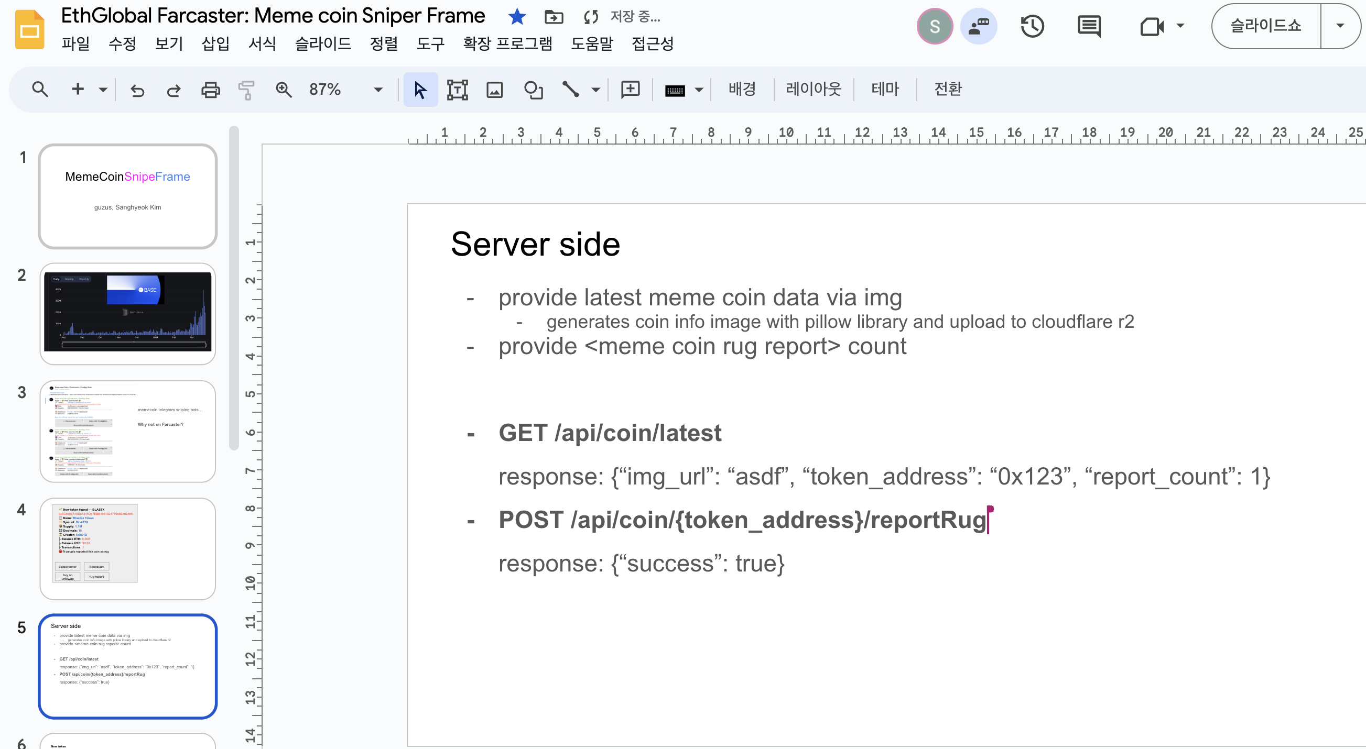Undo the last action
The height and width of the screenshot is (749, 1366).
click(137, 91)
